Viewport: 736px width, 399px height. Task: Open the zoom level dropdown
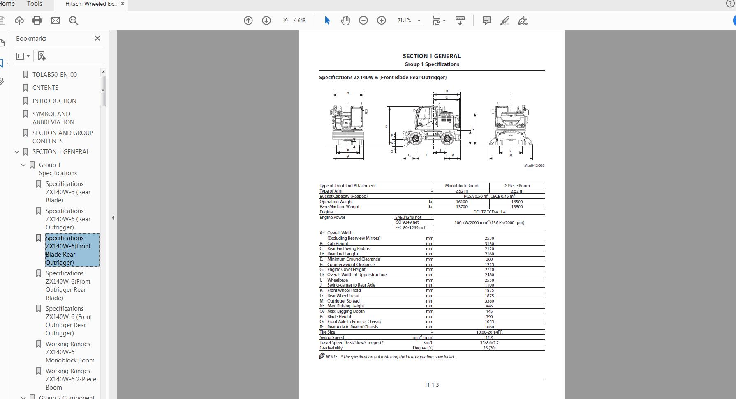419,21
